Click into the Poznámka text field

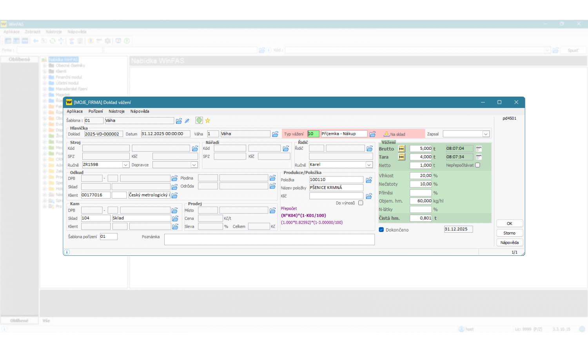269,239
